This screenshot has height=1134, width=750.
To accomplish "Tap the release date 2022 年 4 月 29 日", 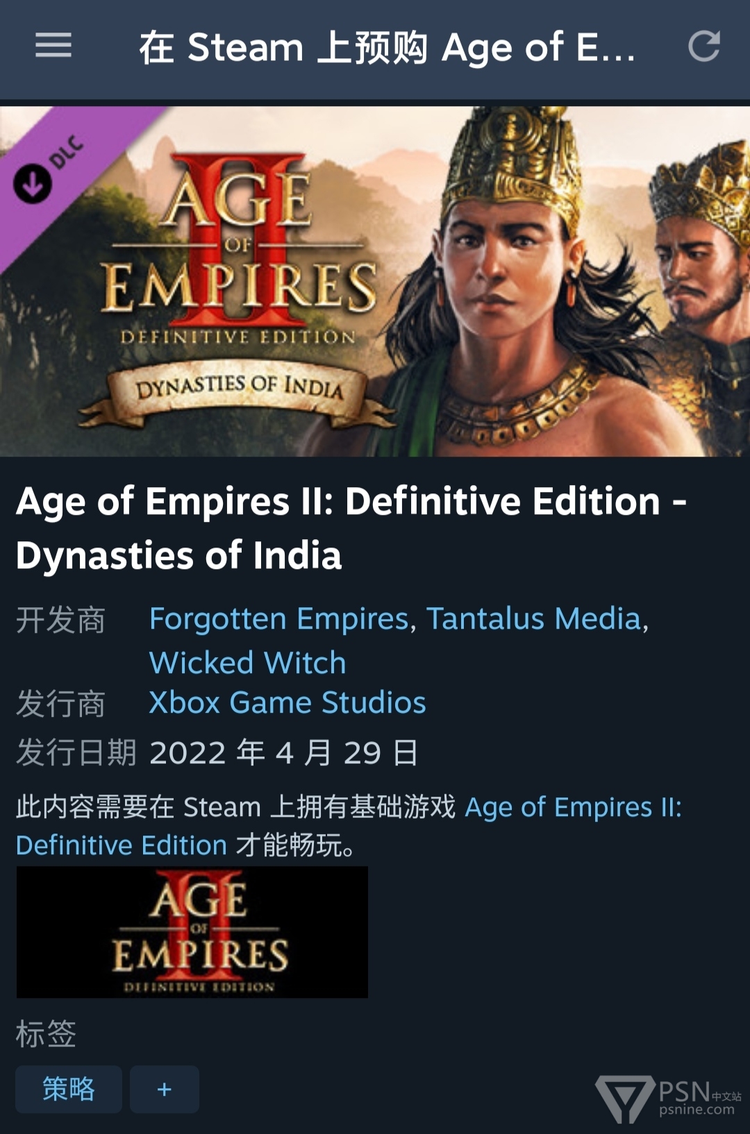I will pos(284,753).
